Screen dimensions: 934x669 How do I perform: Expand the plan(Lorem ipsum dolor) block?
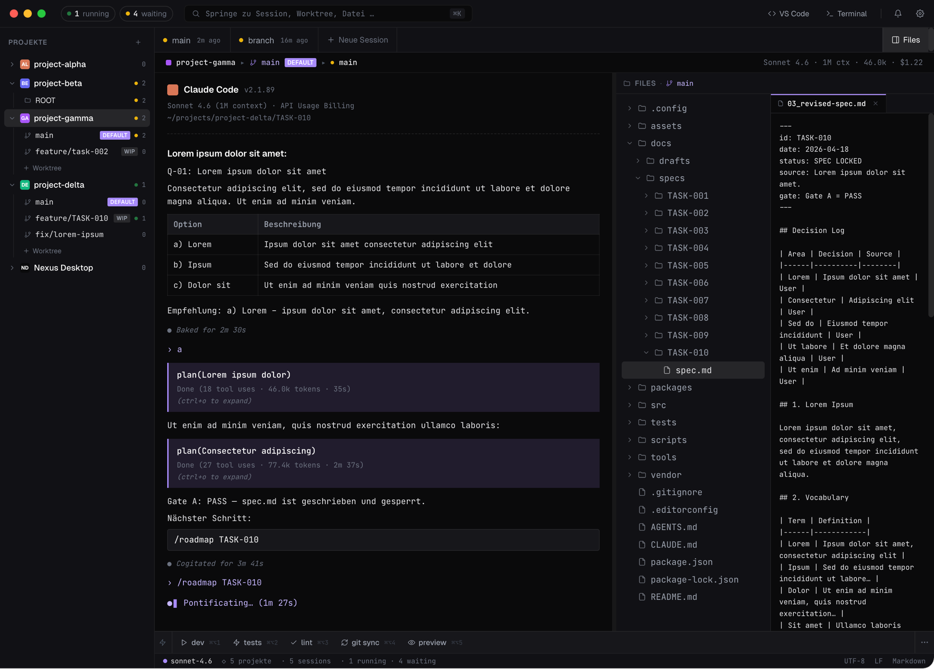(383, 387)
